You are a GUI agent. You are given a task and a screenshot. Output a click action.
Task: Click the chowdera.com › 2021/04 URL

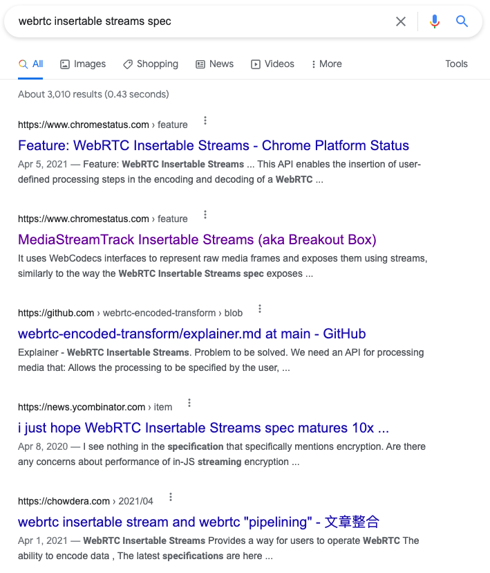pyautogui.click(x=86, y=501)
